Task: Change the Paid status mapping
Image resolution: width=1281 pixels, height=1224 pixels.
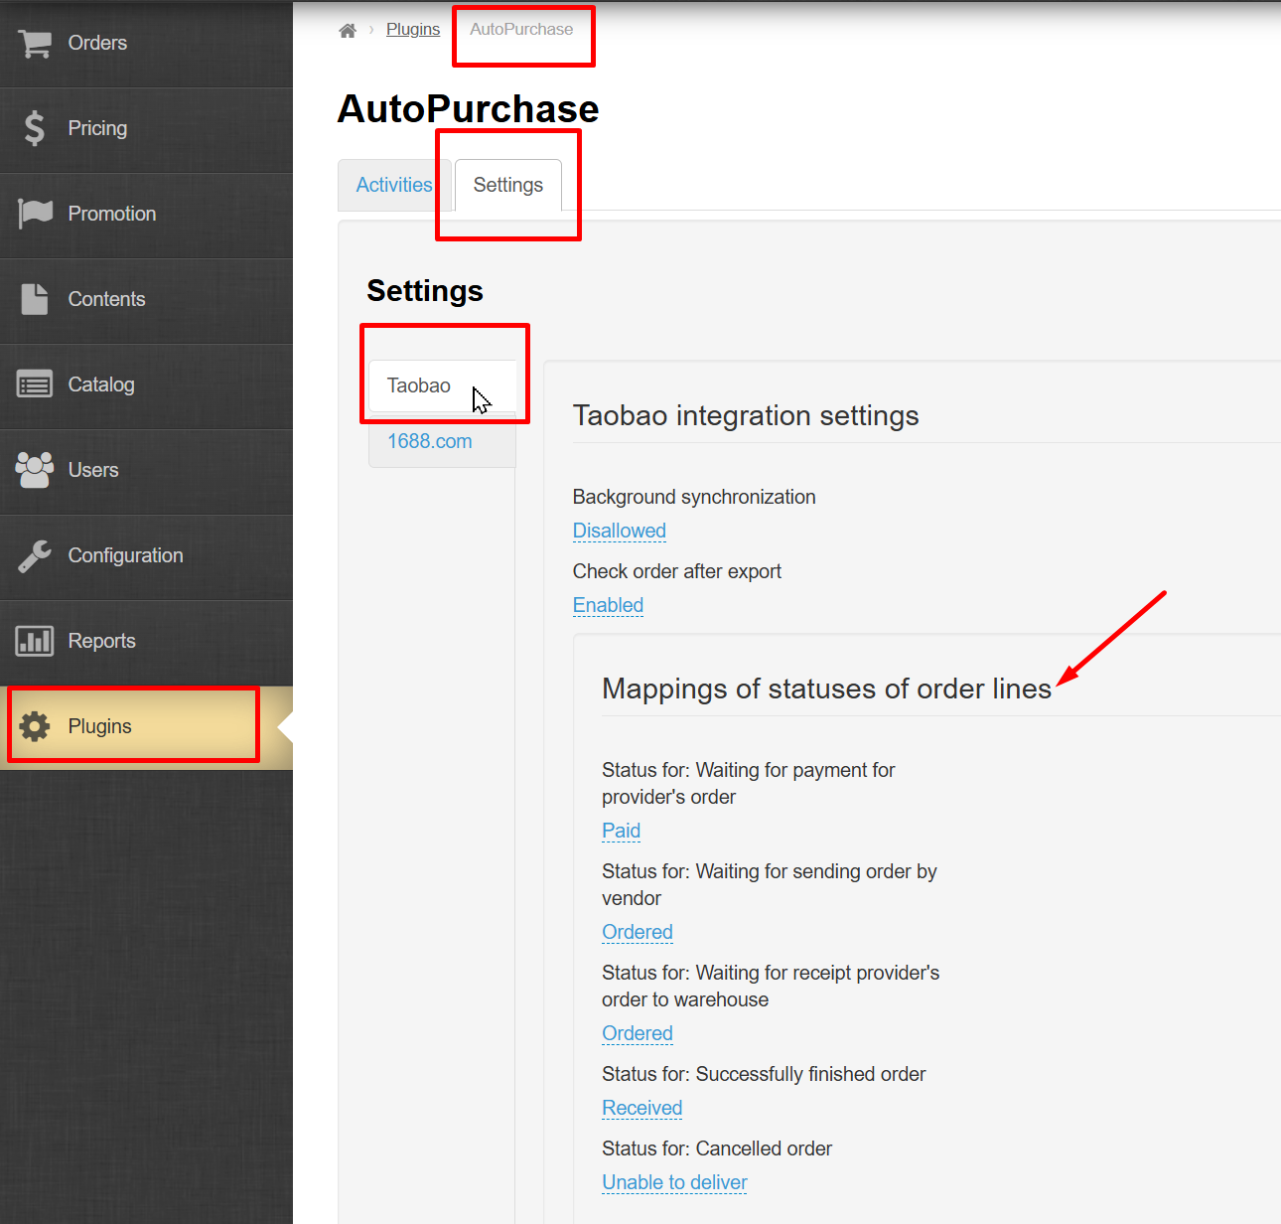Action: pyautogui.click(x=621, y=831)
